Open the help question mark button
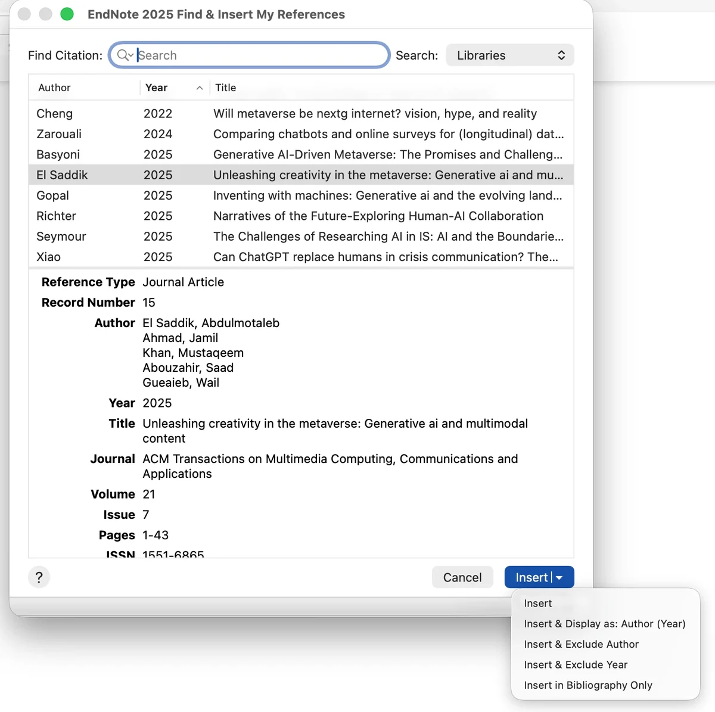715x712 pixels. click(x=39, y=577)
